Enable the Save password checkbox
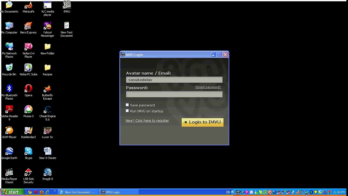This screenshot has width=348, height=196. pyautogui.click(x=127, y=105)
